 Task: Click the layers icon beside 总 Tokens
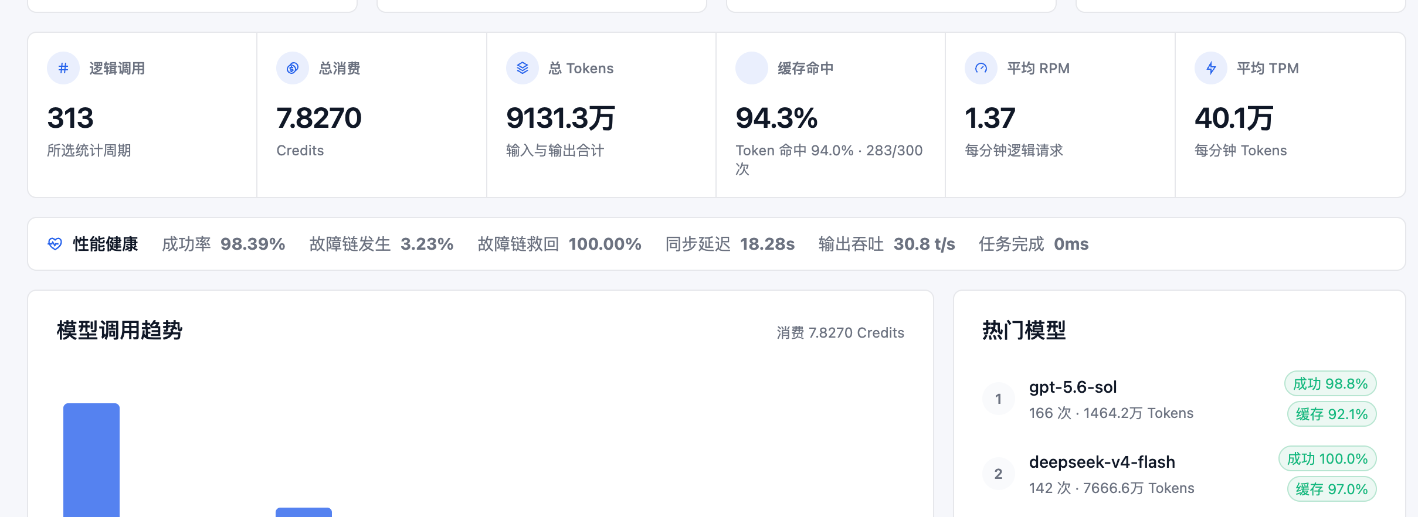[x=523, y=68]
